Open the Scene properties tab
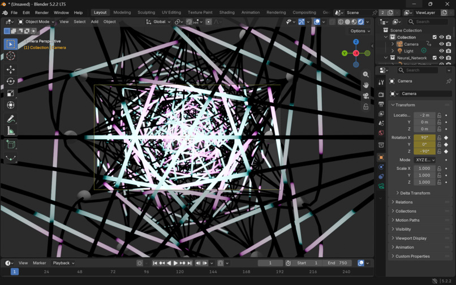456x285 pixels. coord(381,123)
